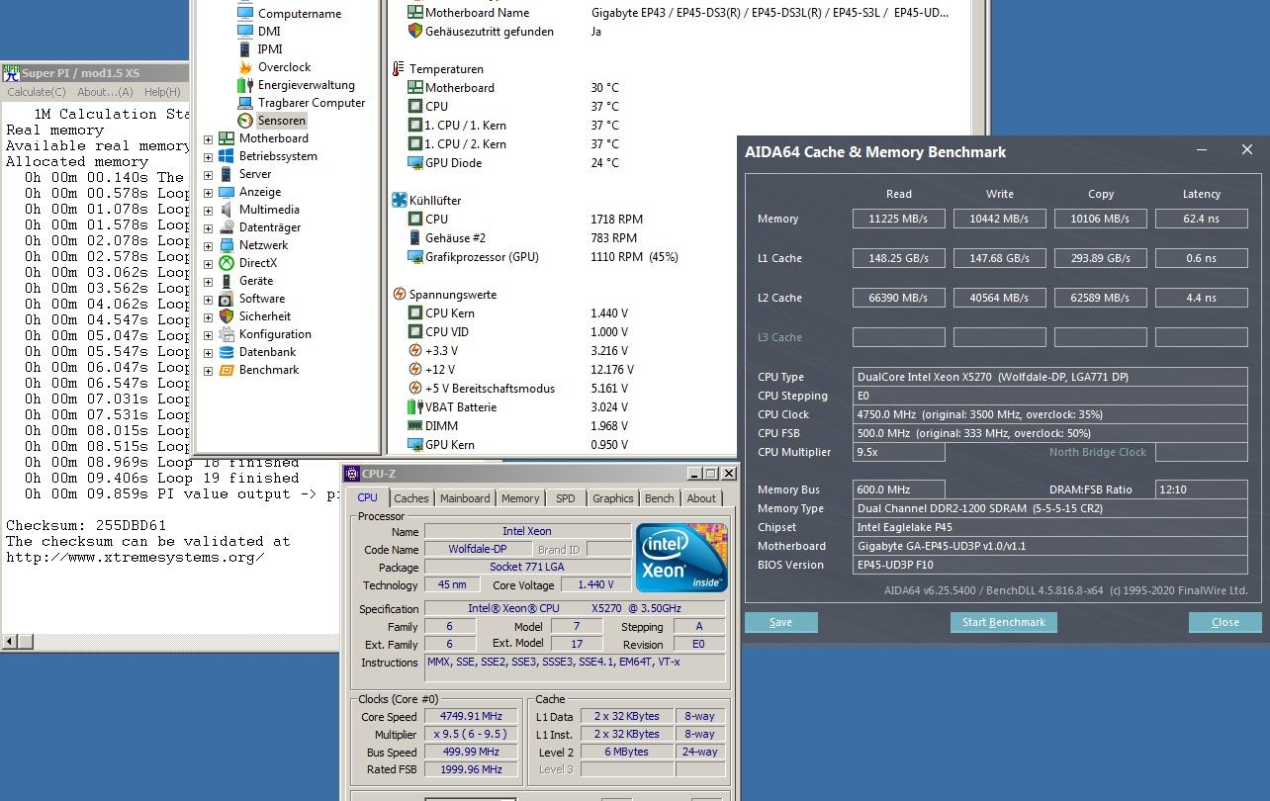Expand the DirectX tree node

point(208,263)
